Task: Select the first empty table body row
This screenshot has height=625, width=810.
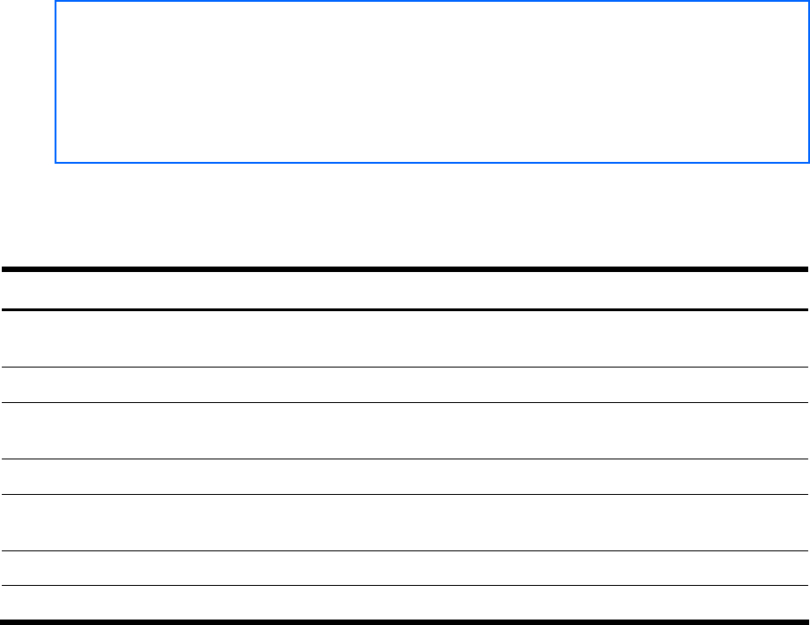Action: click(x=405, y=338)
